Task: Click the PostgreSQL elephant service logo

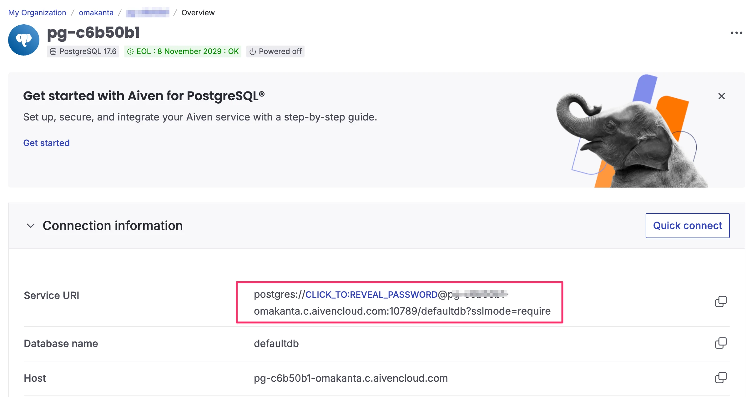Action: pyautogui.click(x=24, y=40)
